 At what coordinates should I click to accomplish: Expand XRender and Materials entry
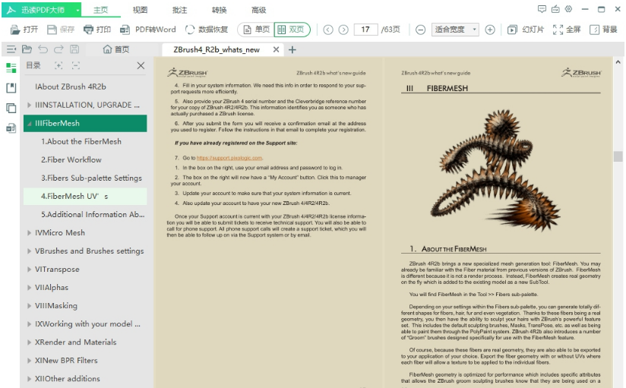click(x=29, y=342)
